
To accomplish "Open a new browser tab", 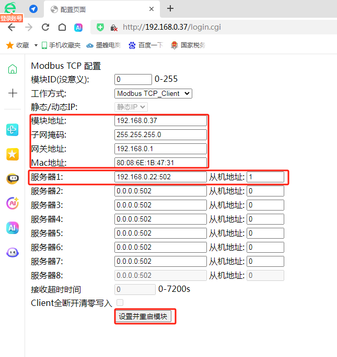I will pyautogui.click(x=170, y=9).
